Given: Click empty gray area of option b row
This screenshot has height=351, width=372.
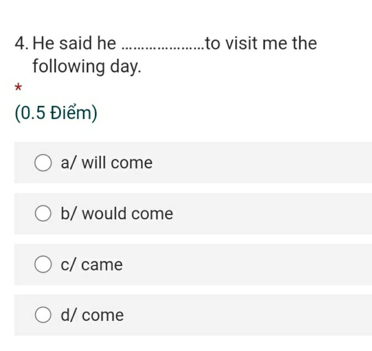Looking at the screenshot, I should (x=273, y=213).
